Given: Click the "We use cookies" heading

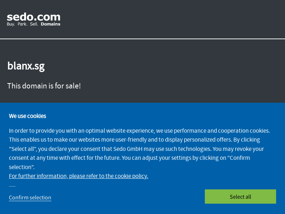Looking at the screenshot, I should pos(27,116).
